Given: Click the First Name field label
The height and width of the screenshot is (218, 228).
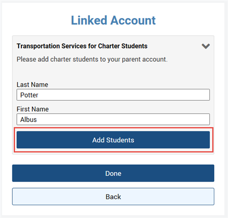Looking at the screenshot, I should (x=33, y=109).
